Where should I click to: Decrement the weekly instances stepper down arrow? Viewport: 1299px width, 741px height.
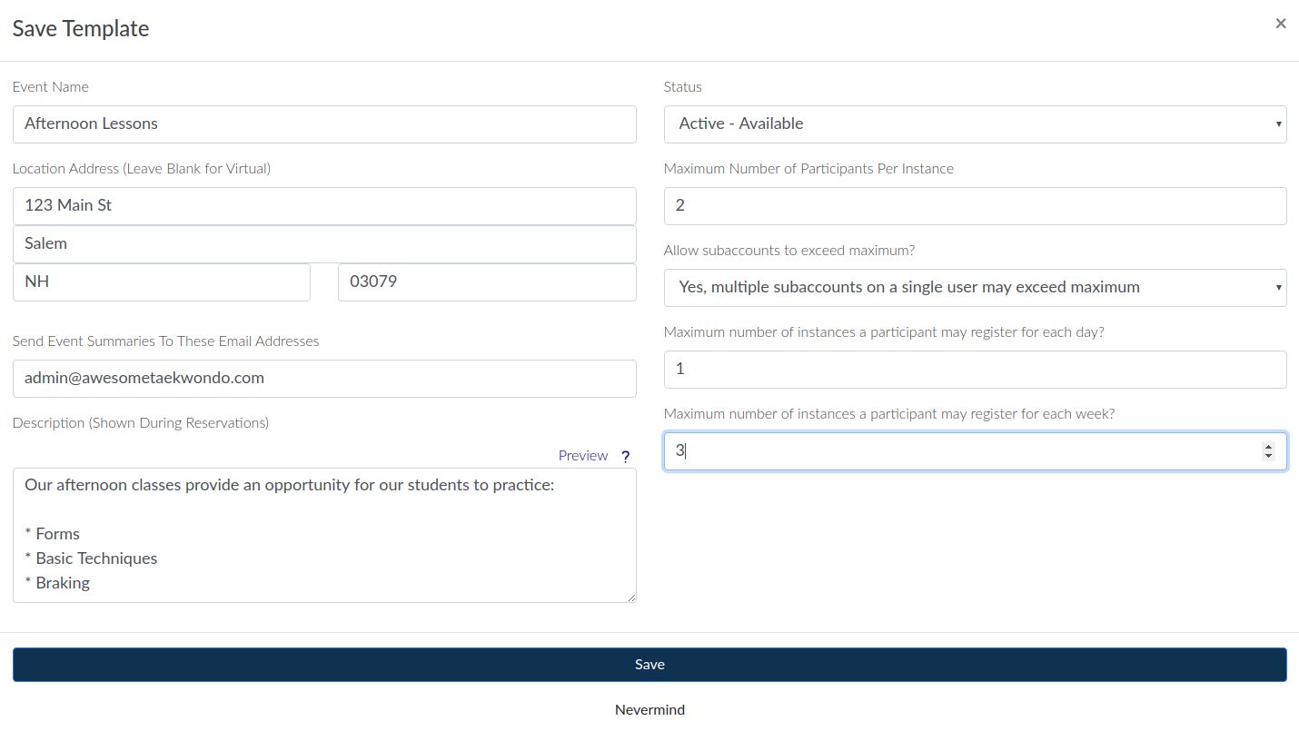[x=1268, y=456]
